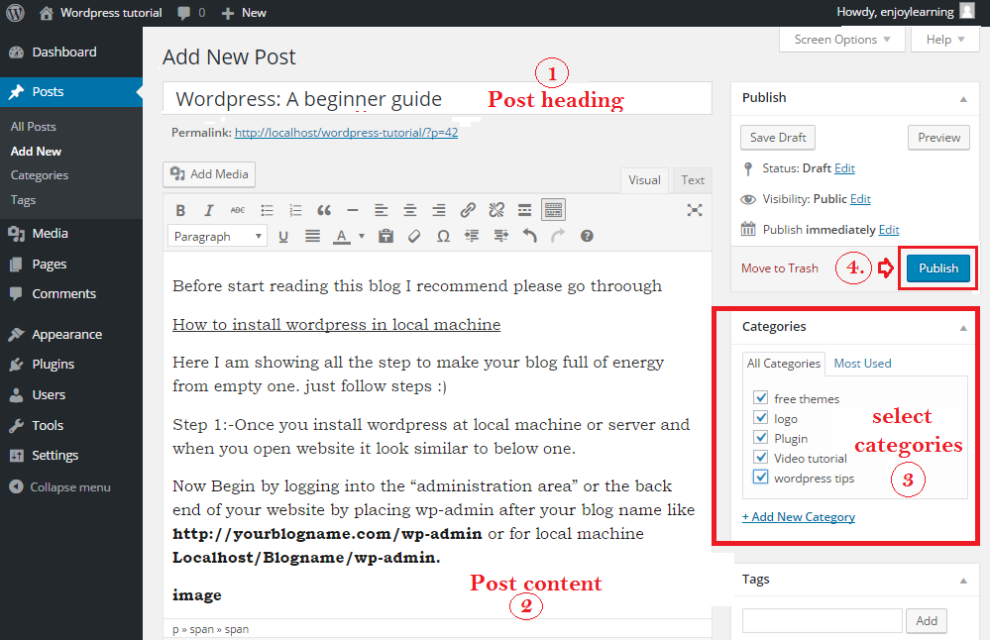Insert special character omega icon
This screenshot has width=990, height=640.
coord(443,236)
